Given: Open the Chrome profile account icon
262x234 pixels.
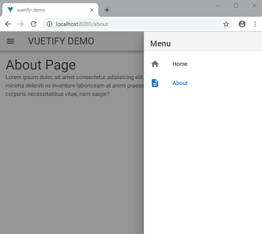Looking at the screenshot, I should 242,24.
